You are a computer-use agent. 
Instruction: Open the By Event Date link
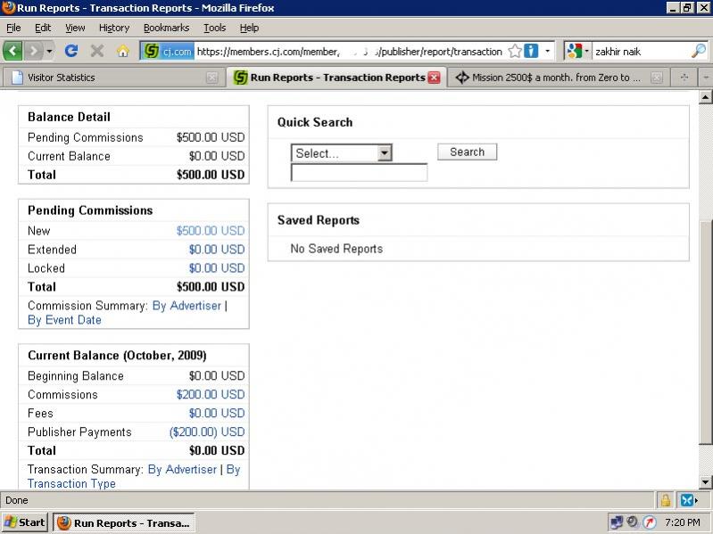[x=64, y=320]
